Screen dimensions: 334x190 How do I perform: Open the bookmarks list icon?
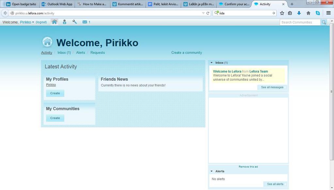coord(290,13)
